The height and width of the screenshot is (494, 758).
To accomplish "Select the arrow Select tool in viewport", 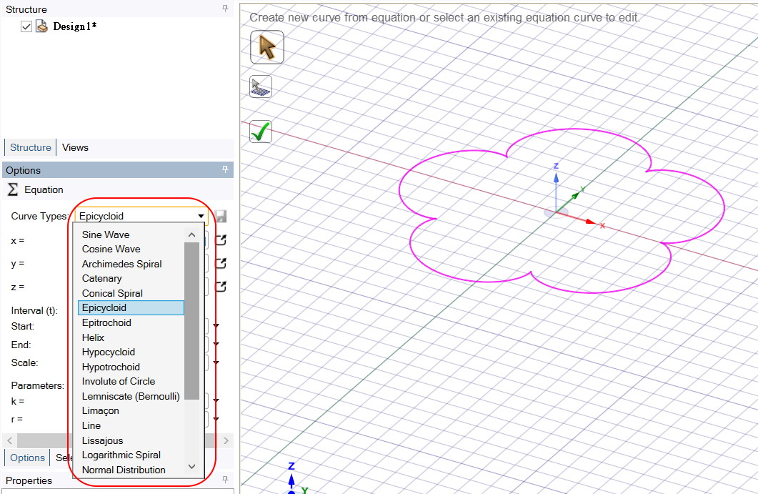I will [267, 47].
